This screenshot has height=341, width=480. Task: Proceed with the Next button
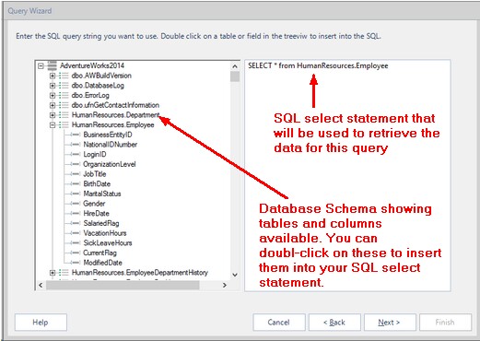click(x=390, y=323)
